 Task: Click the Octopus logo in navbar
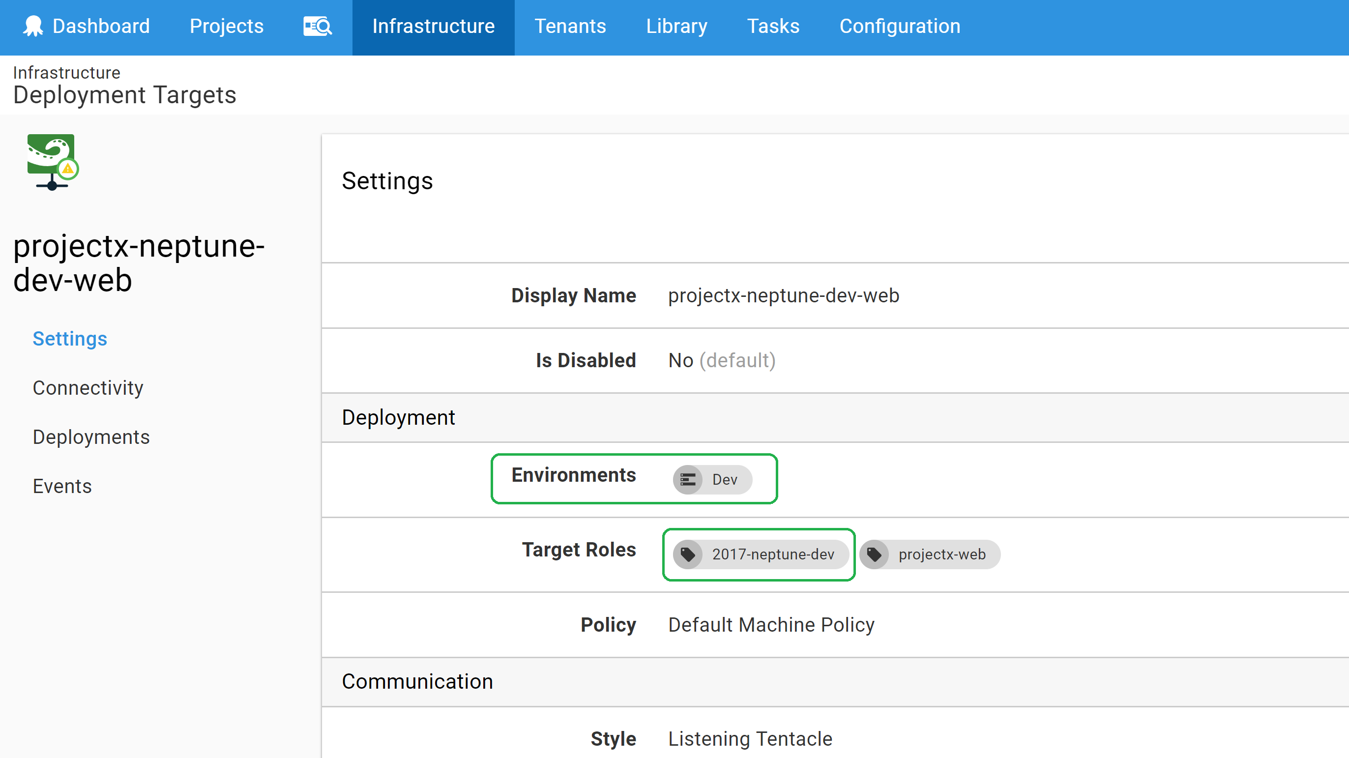coord(32,26)
